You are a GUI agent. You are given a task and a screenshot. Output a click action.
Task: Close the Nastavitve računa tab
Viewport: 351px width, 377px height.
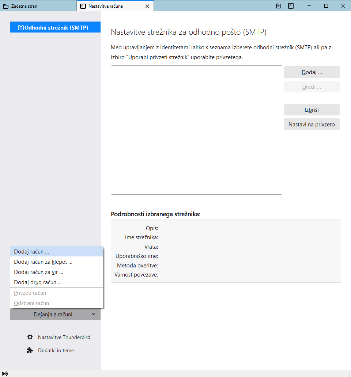click(147, 6)
